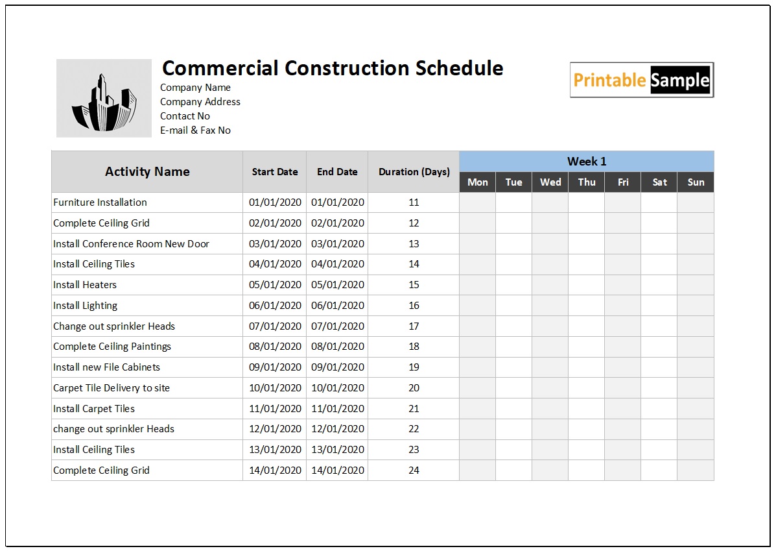Click the Sun day column header
Viewport: 776px width, 551px height.
696,182
